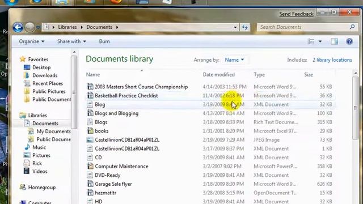The width and height of the screenshot is (363, 204).
Task: Click the document icon beside hazmatltr
Action: pos(90,193)
